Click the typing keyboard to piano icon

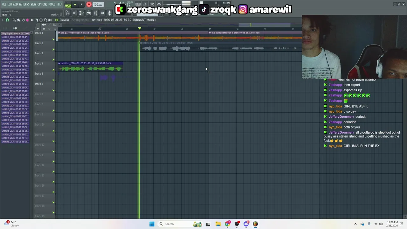pyautogui.click(x=138, y=4)
